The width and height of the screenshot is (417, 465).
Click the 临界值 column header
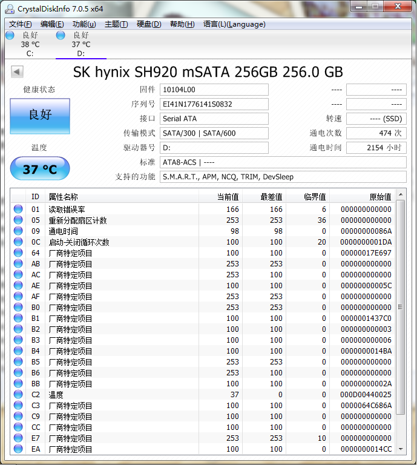pos(307,197)
